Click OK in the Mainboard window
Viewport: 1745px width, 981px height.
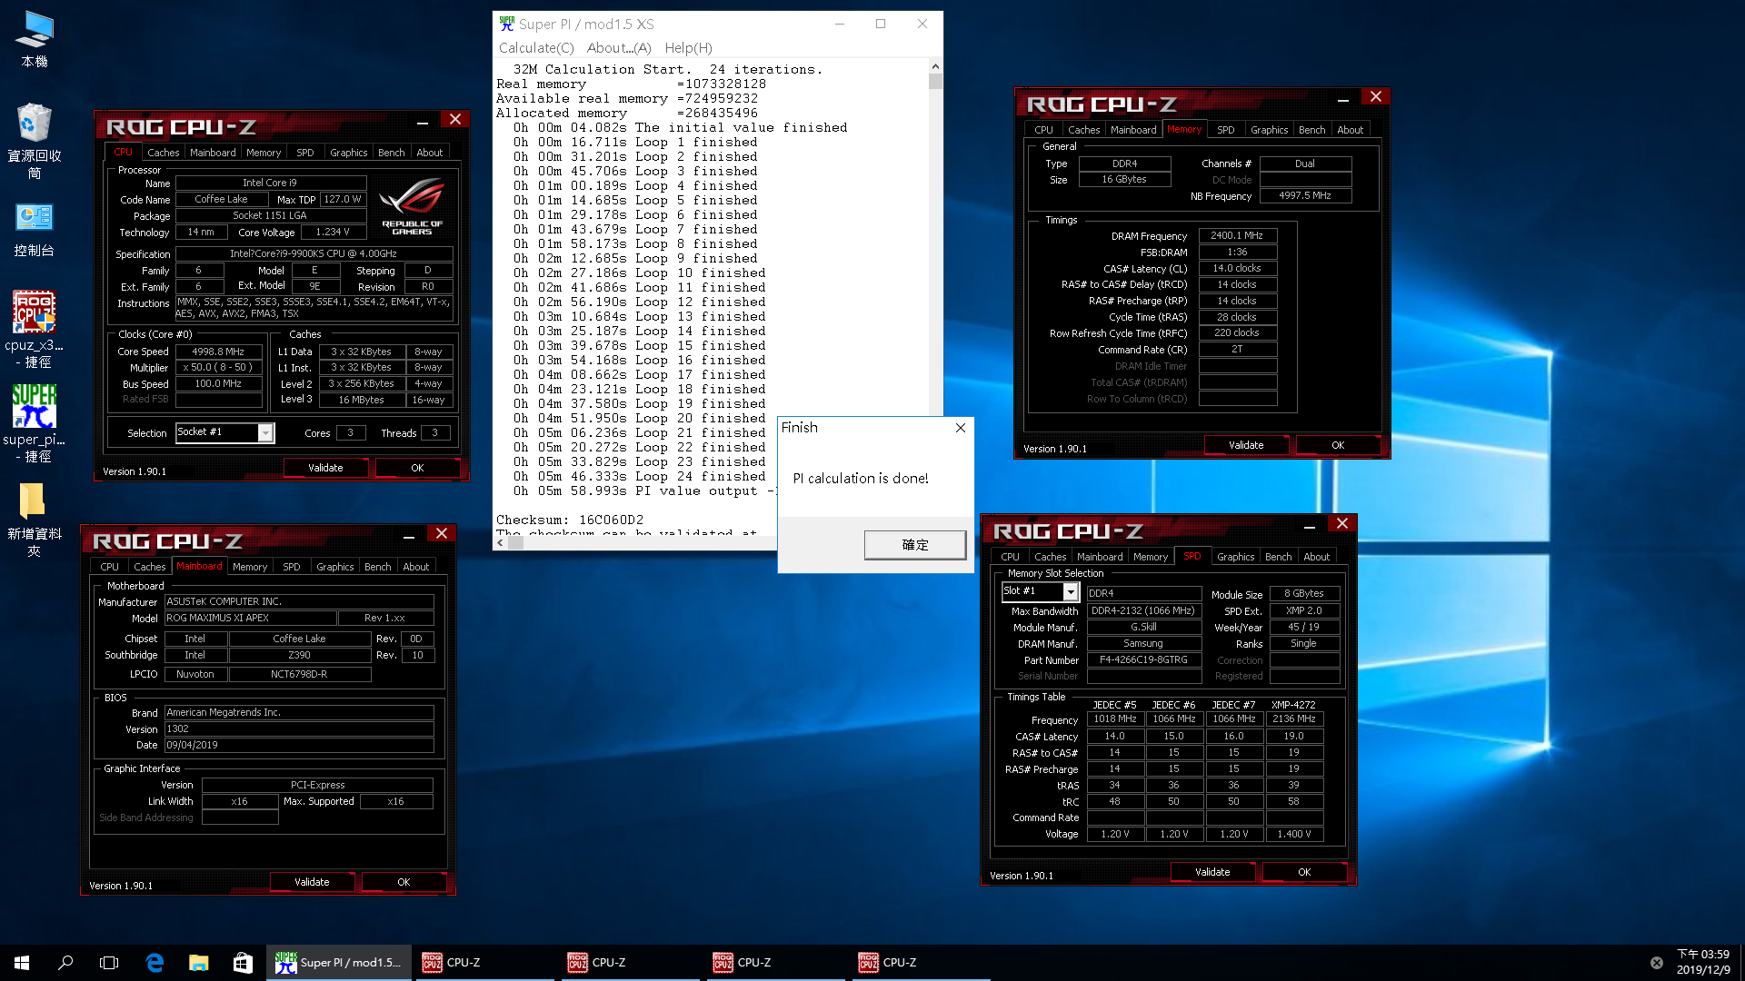pyautogui.click(x=404, y=882)
